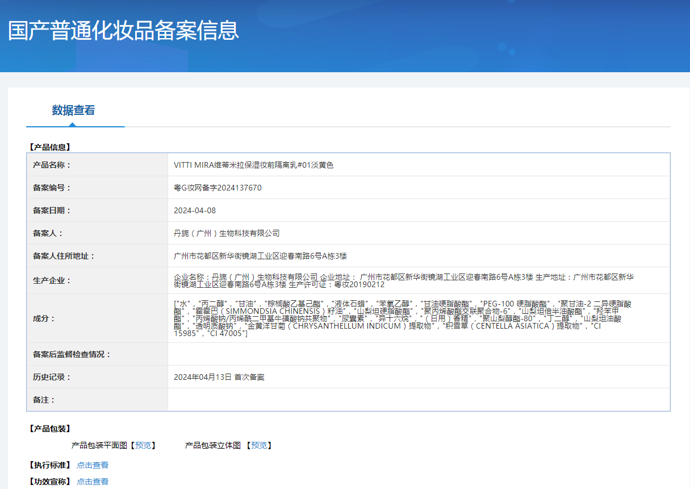Click the 历史记录 entry 首次备案

[x=219, y=377]
